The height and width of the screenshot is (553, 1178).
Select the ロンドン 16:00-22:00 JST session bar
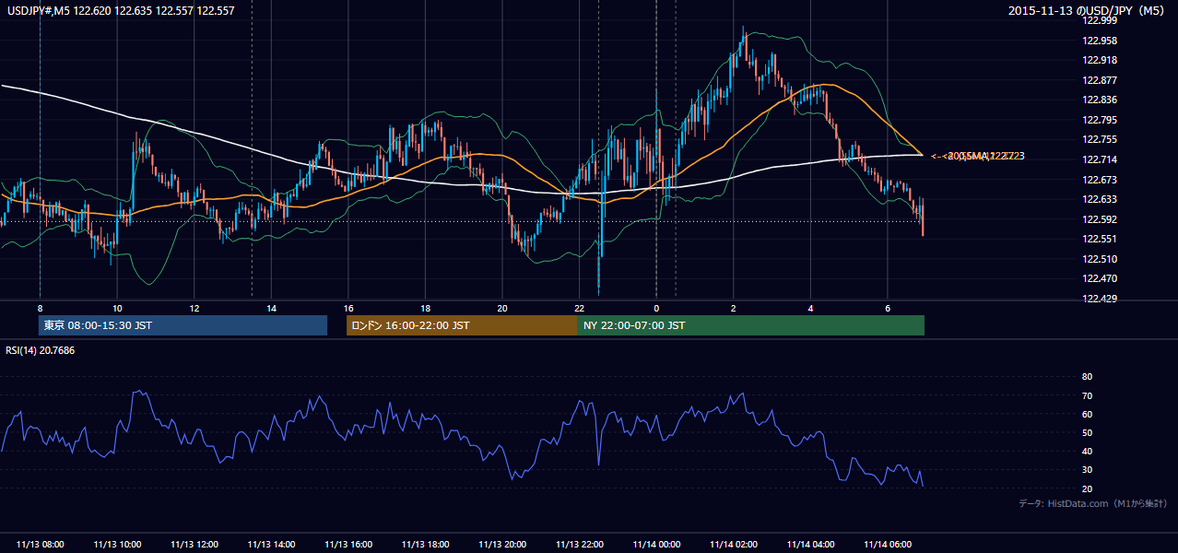pos(462,325)
